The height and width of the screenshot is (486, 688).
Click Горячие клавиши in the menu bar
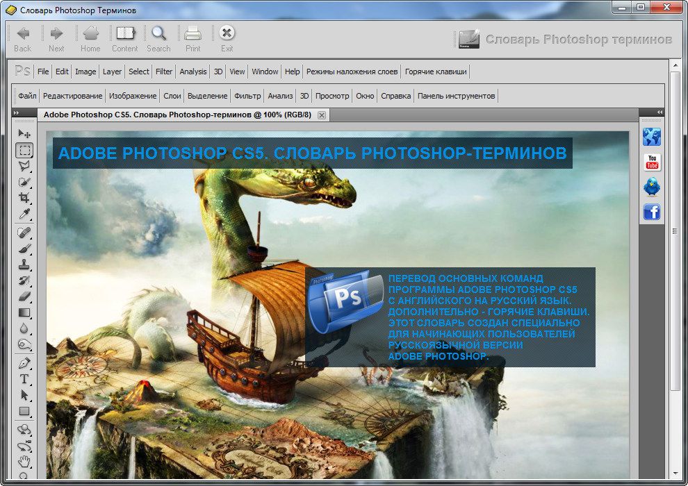(436, 72)
